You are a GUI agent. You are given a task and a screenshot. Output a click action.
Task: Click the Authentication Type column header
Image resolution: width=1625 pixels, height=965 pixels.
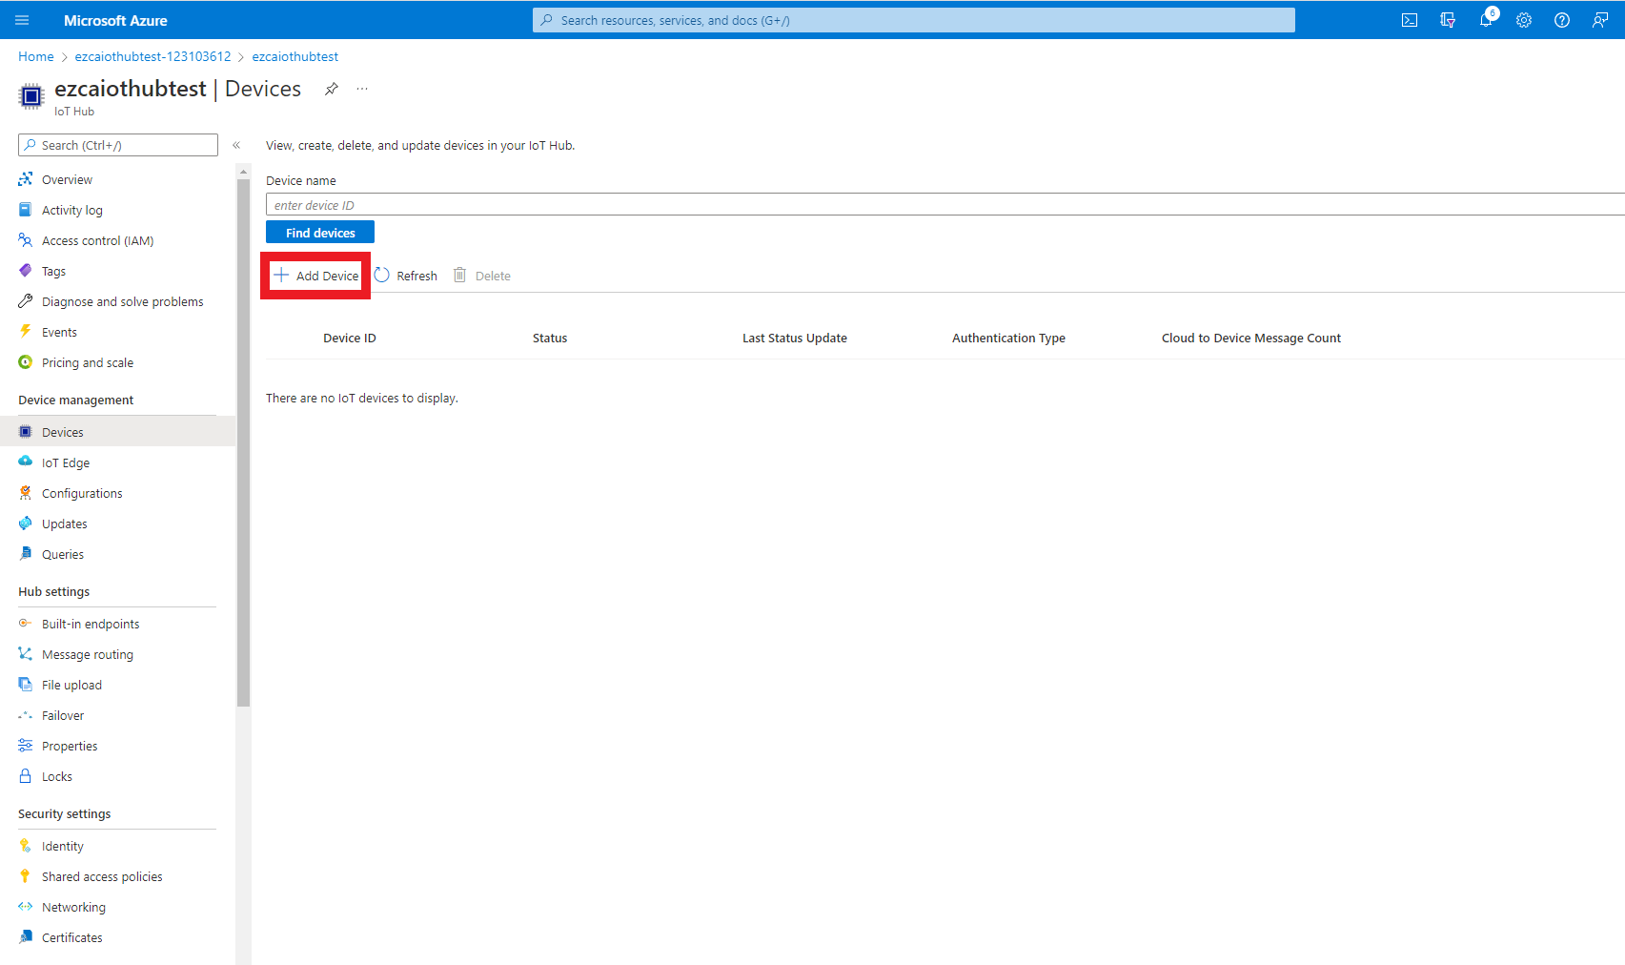pyautogui.click(x=1008, y=338)
